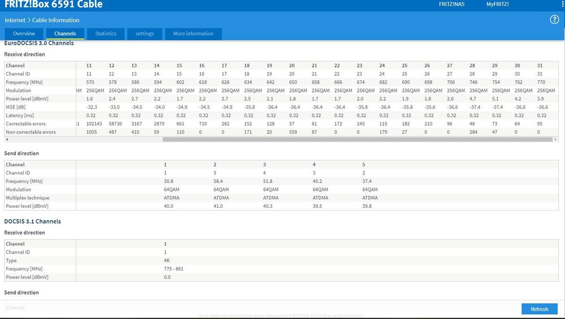Click frequency value 570 for channel 11
The height and width of the screenshot is (319, 565).
[90, 82]
